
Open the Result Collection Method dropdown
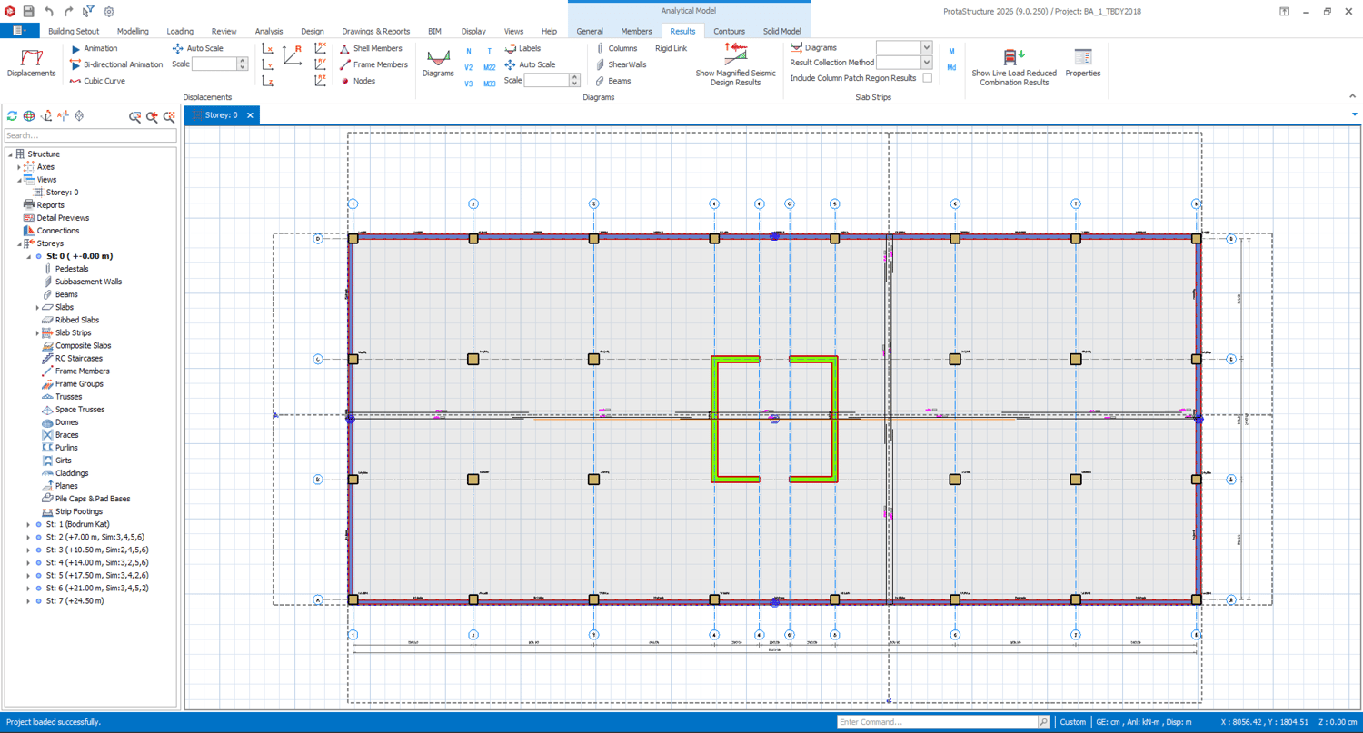point(926,63)
